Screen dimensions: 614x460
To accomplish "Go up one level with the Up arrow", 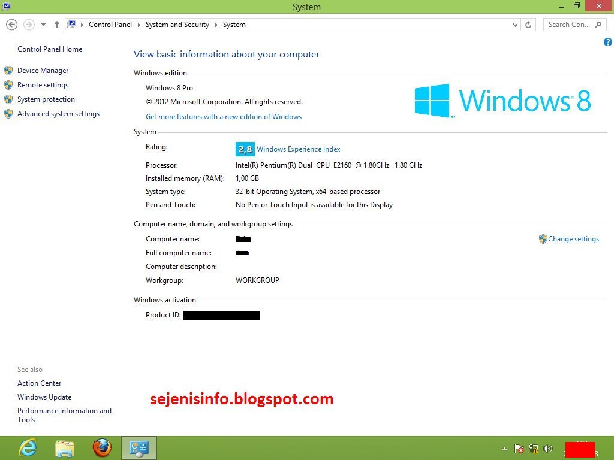I will [x=57, y=25].
